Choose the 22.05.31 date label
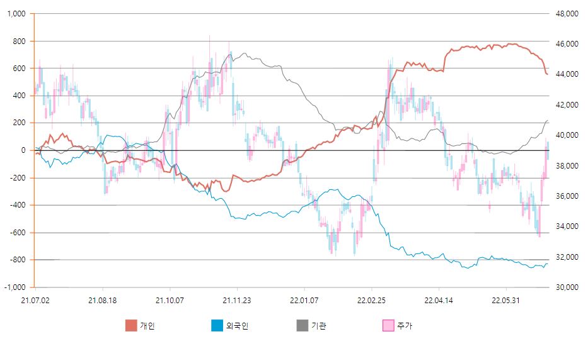The height and width of the screenshot is (339, 588). click(x=506, y=300)
